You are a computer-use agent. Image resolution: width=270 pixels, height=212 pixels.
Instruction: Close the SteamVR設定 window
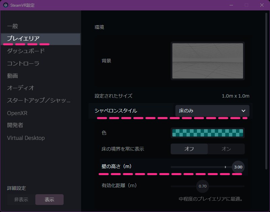point(262,5)
